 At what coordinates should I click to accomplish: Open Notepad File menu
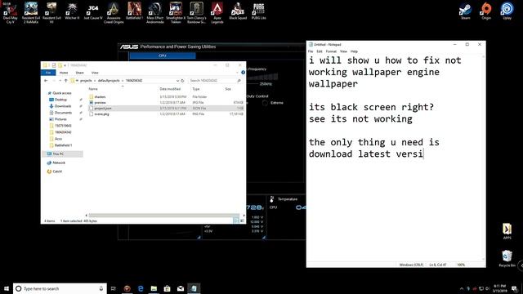pos(311,51)
